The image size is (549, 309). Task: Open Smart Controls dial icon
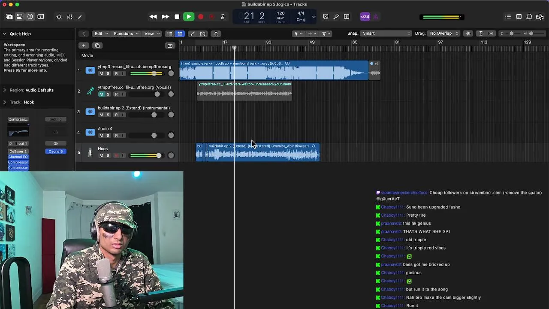(59, 17)
